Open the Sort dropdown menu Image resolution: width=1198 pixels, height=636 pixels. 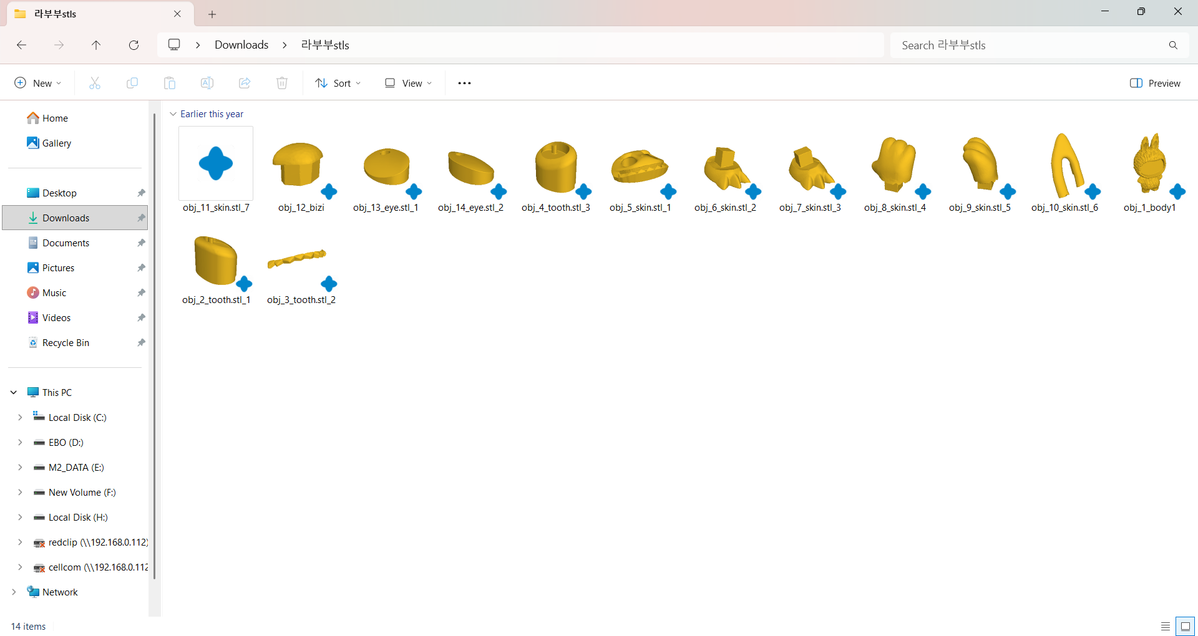click(x=338, y=83)
